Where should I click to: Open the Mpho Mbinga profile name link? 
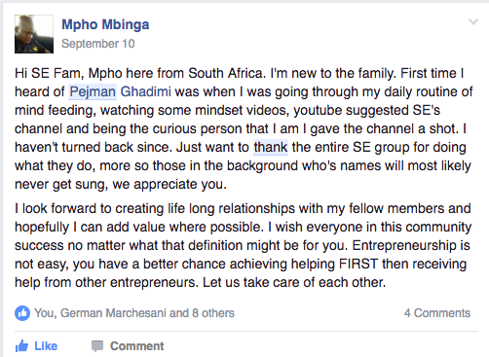tap(105, 24)
